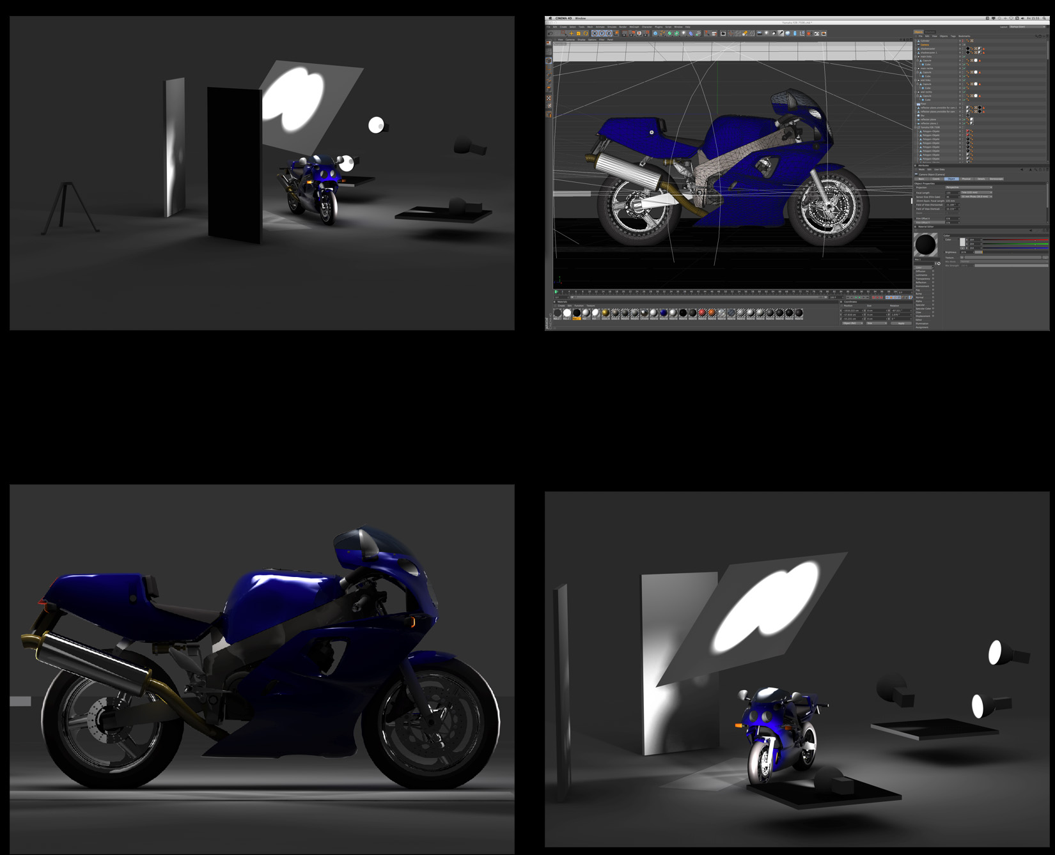1055x855 pixels.
Task: Open Render Settings icon
Action: tap(646, 33)
